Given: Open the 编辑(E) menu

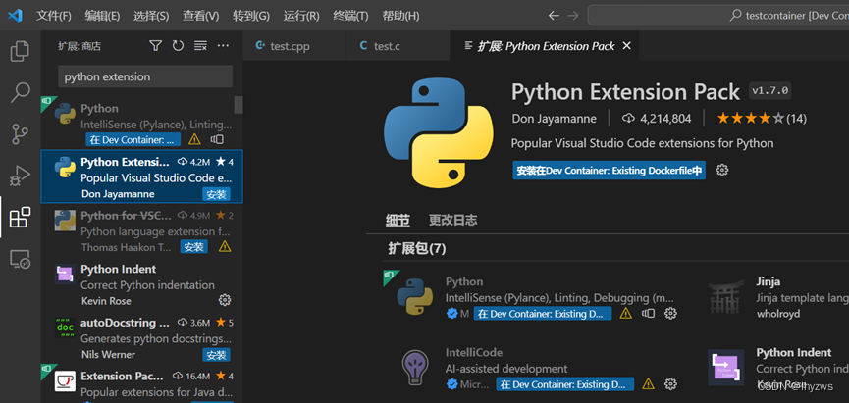Looking at the screenshot, I should (x=102, y=16).
